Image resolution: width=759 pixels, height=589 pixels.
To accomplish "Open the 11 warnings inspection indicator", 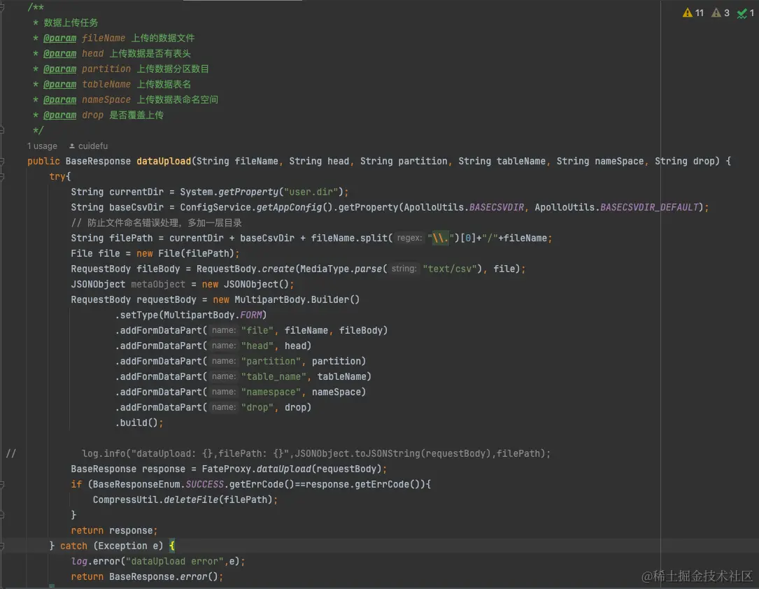I will [693, 13].
